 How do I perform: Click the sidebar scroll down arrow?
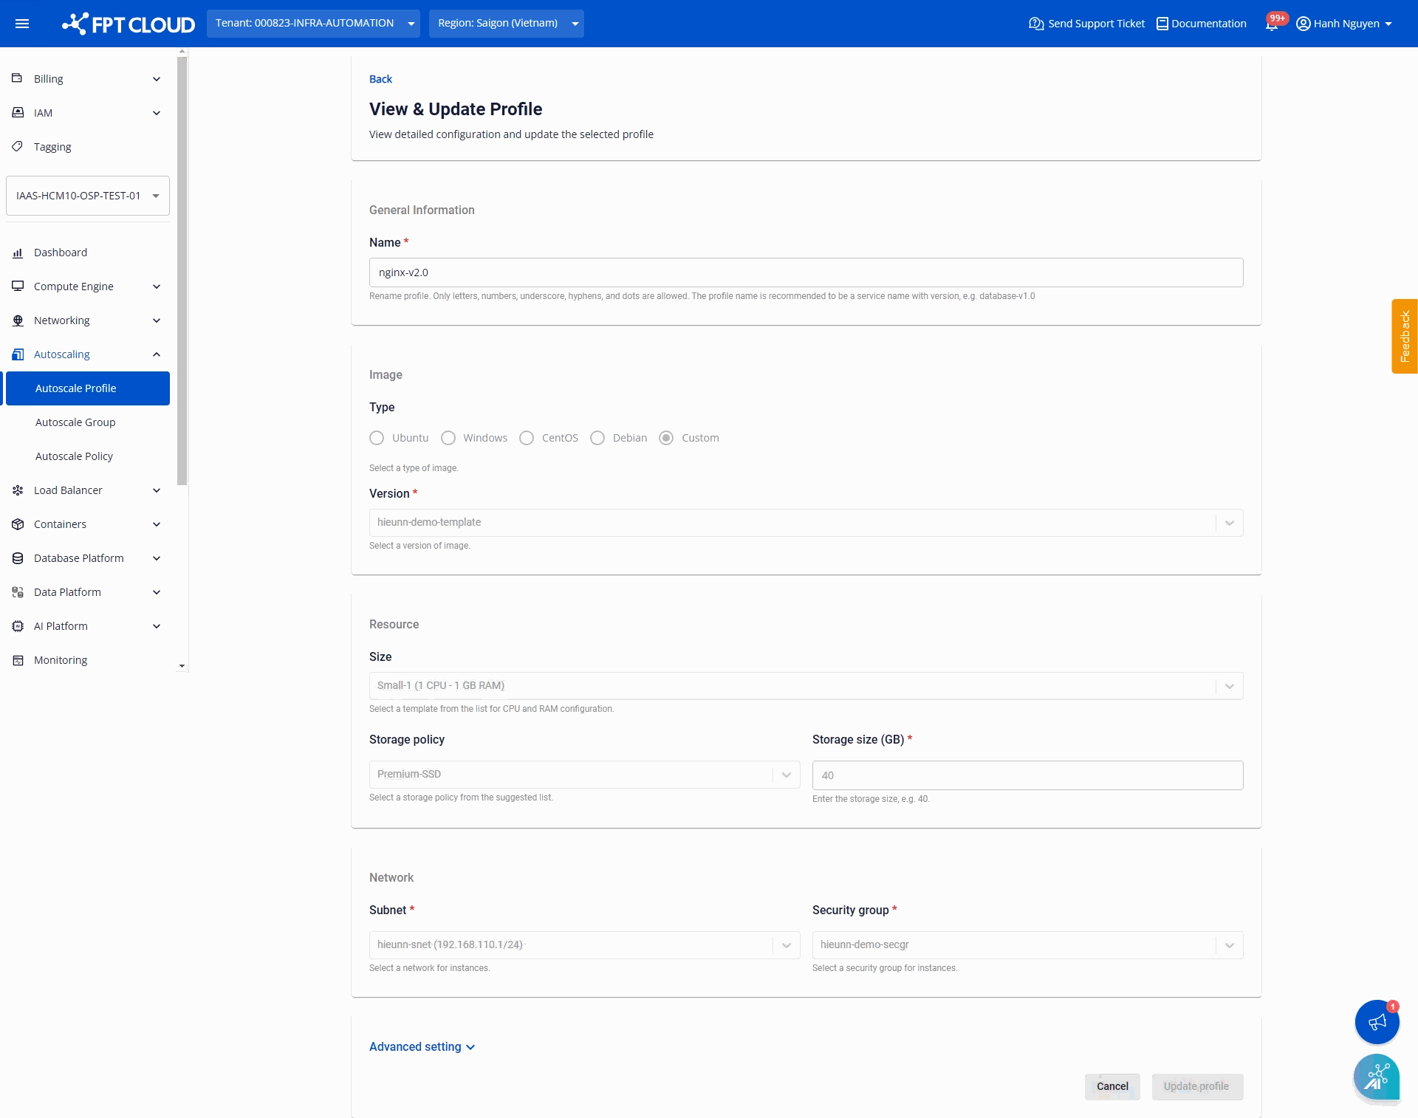pos(182,666)
